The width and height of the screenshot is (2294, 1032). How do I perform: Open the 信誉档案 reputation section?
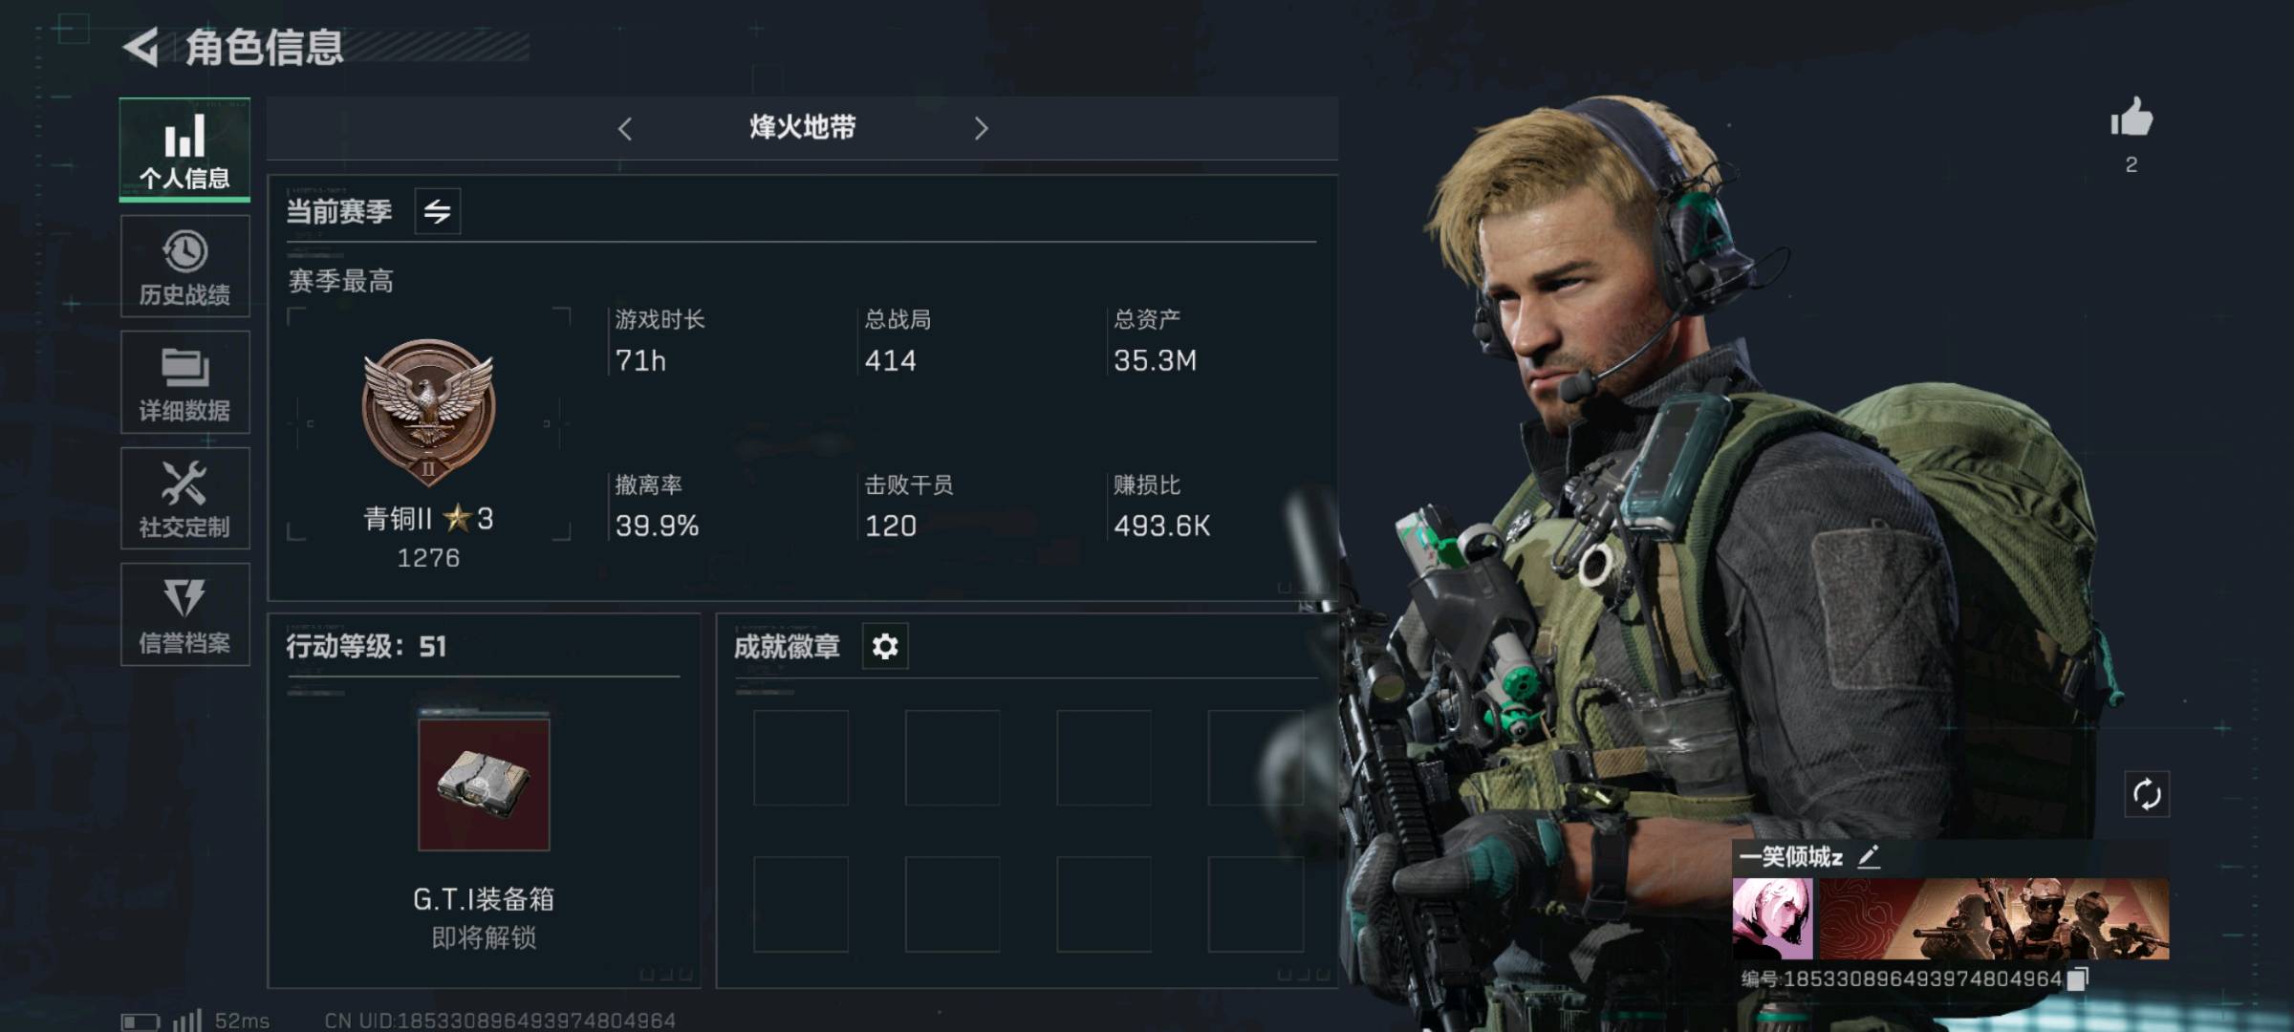(184, 614)
